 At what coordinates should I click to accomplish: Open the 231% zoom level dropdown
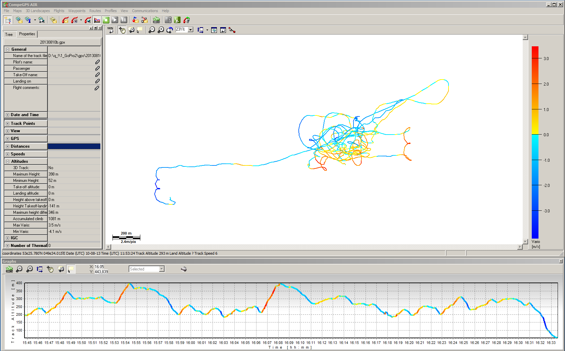[190, 30]
